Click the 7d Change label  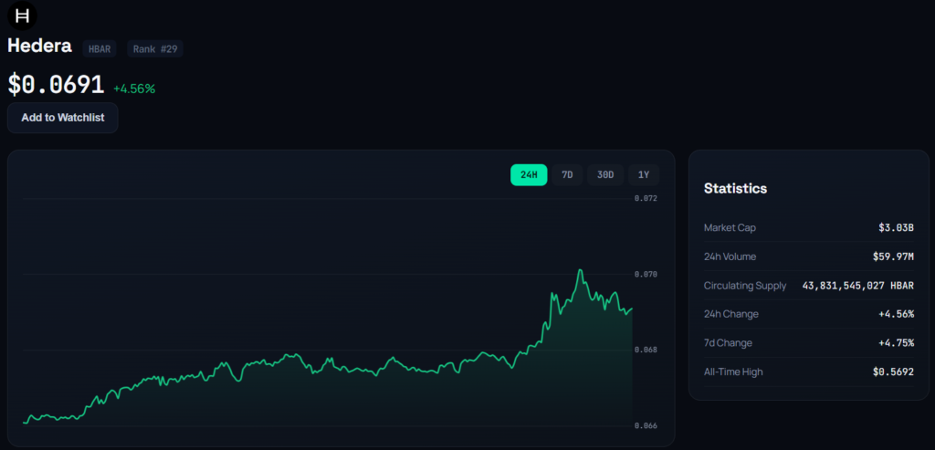(728, 343)
